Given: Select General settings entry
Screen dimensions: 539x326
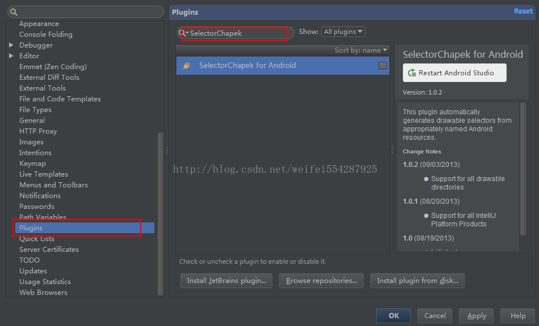Looking at the screenshot, I should click(32, 121).
